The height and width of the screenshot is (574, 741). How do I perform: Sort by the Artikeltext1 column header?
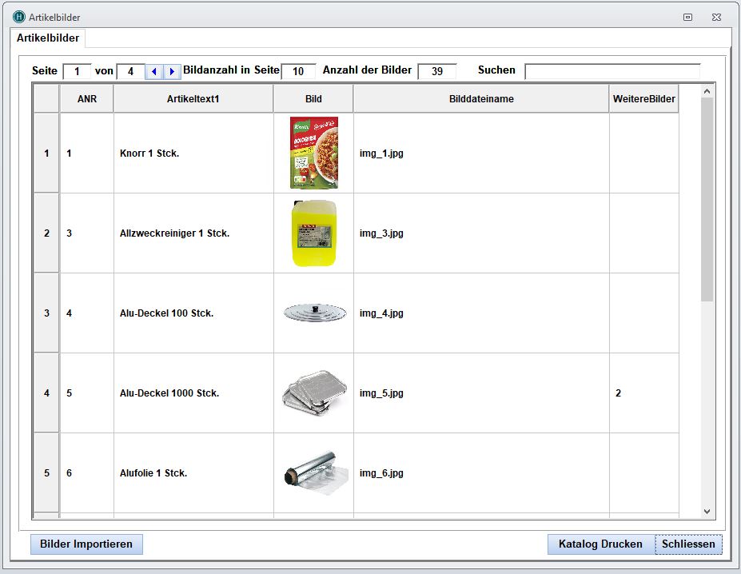(x=193, y=99)
